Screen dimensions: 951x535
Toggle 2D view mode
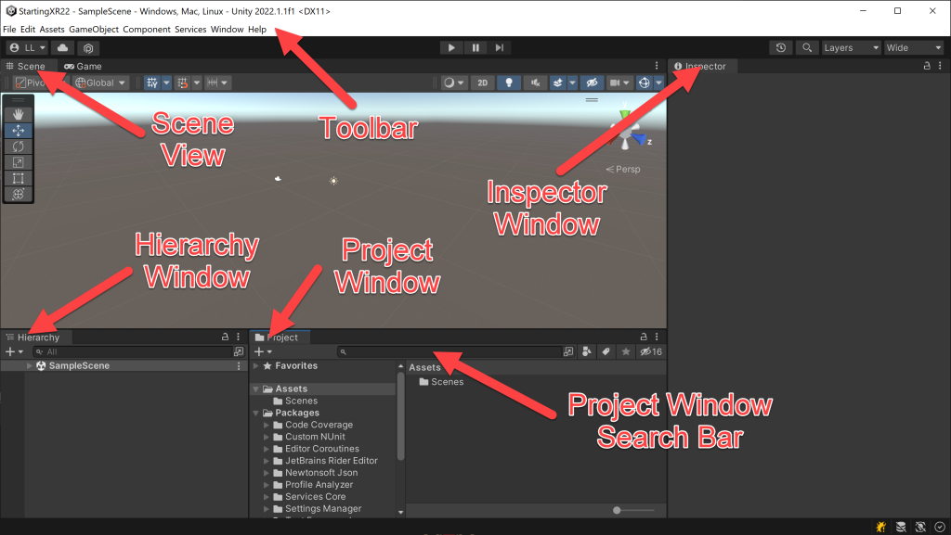[x=482, y=83]
